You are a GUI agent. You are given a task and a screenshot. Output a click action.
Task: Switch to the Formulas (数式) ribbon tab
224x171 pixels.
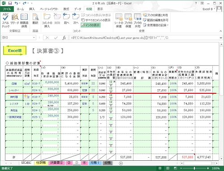(66, 9)
